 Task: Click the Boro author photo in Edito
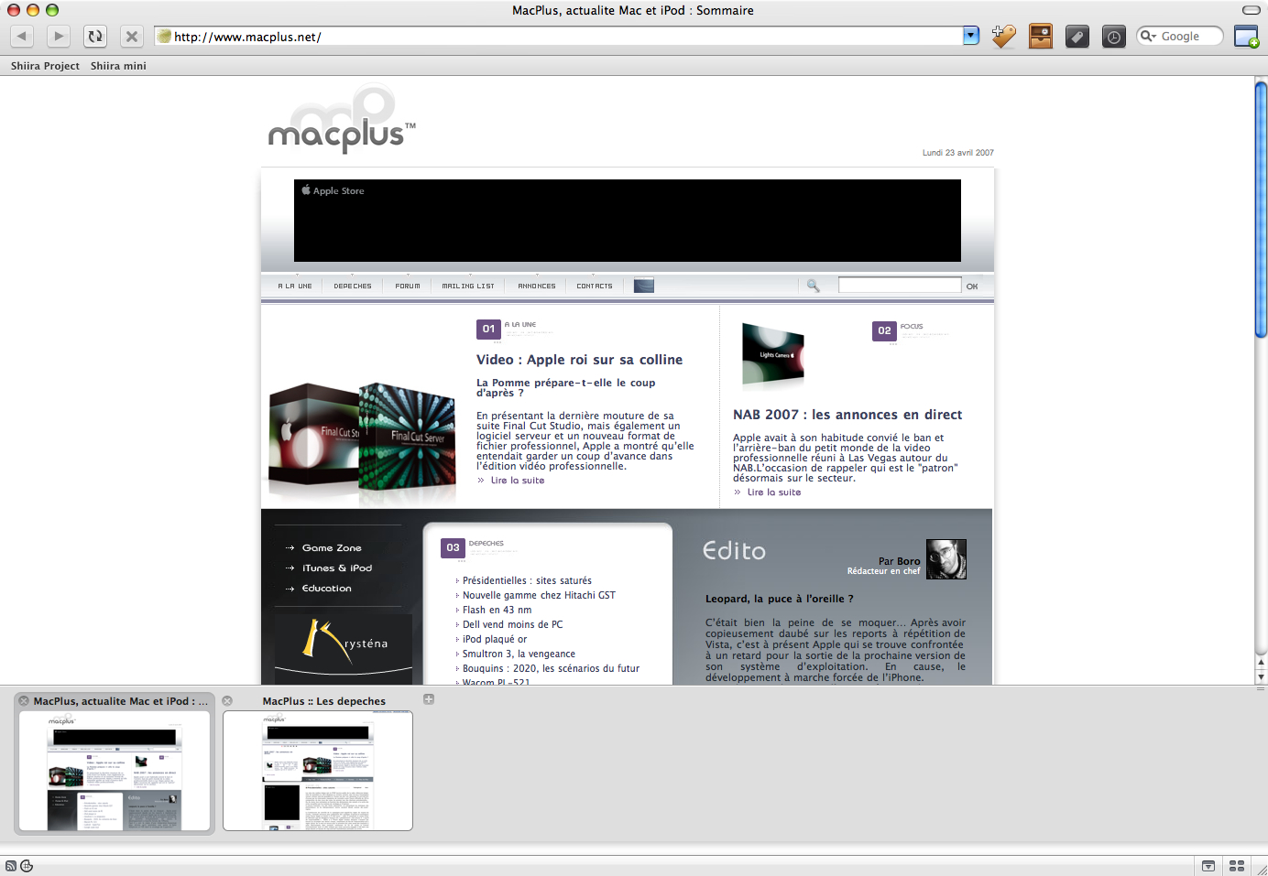pyautogui.click(x=946, y=559)
